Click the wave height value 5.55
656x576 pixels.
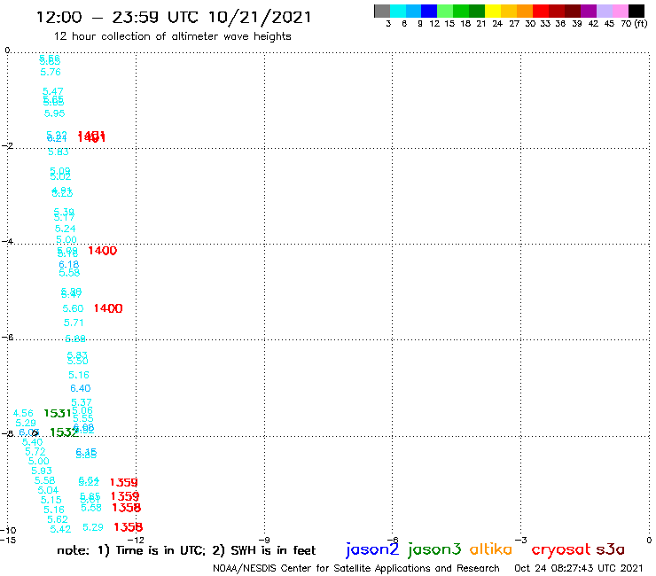tap(82, 418)
